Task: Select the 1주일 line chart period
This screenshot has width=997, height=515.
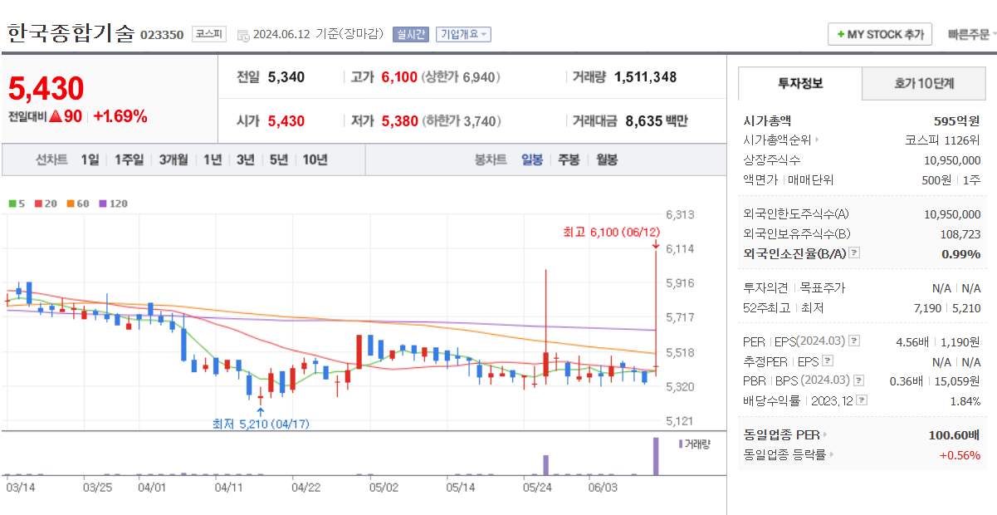Action: (x=129, y=159)
